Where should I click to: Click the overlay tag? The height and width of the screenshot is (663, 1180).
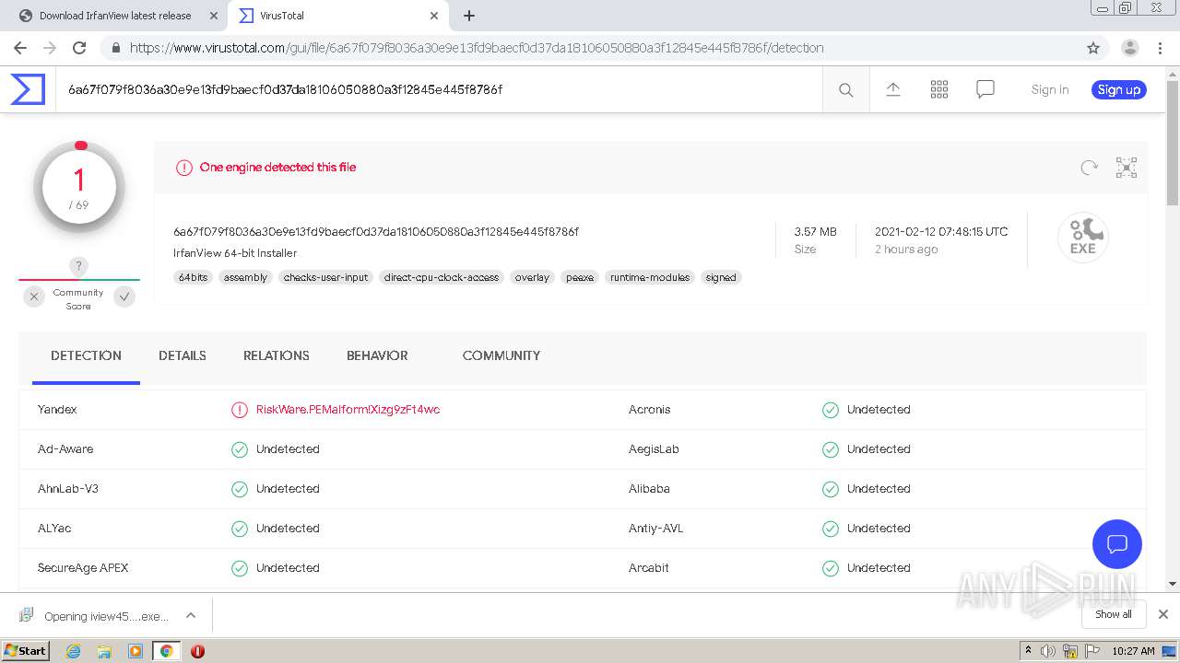[532, 277]
